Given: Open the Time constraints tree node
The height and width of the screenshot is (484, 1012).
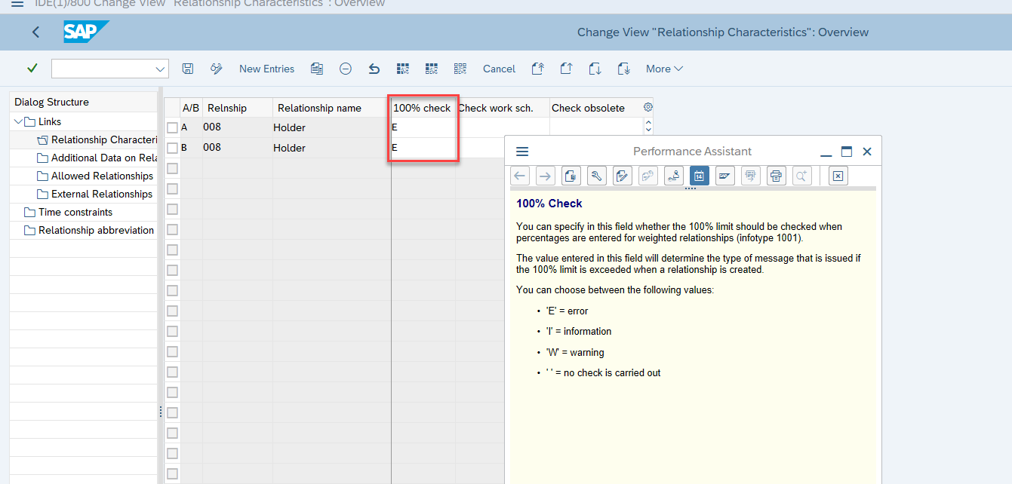Looking at the screenshot, I should click(75, 212).
